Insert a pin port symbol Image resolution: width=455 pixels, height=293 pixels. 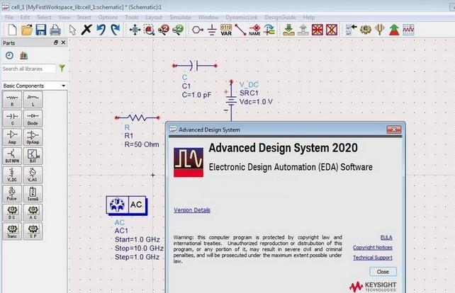197,30
